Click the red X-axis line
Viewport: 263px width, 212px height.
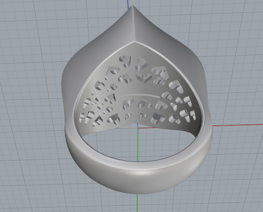[x=237, y=125]
